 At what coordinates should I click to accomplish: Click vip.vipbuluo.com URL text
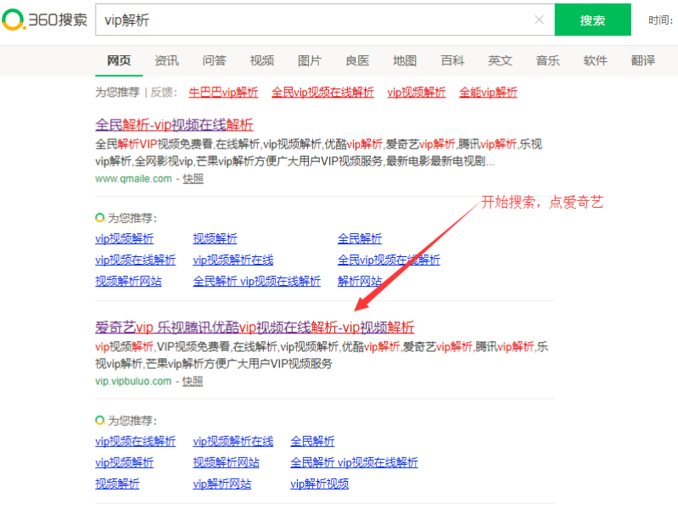click(x=133, y=381)
